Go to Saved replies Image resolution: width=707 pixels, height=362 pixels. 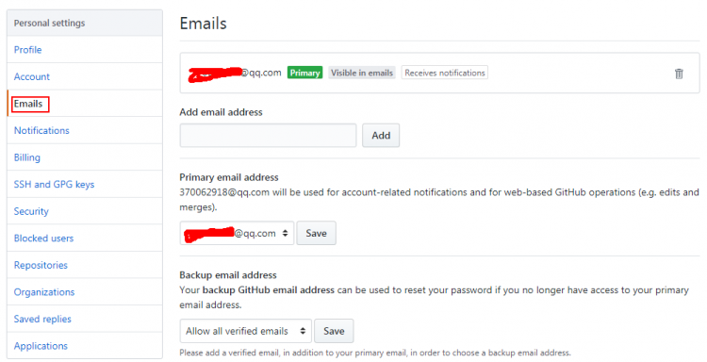[x=42, y=320]
